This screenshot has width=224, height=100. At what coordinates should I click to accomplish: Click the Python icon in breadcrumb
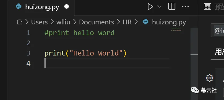click(x=145, y=22)
